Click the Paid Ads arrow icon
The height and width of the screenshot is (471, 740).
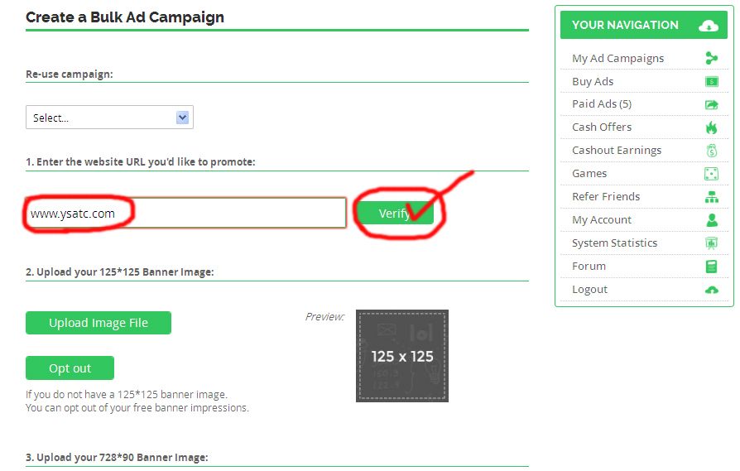click(x=711, y=104)
